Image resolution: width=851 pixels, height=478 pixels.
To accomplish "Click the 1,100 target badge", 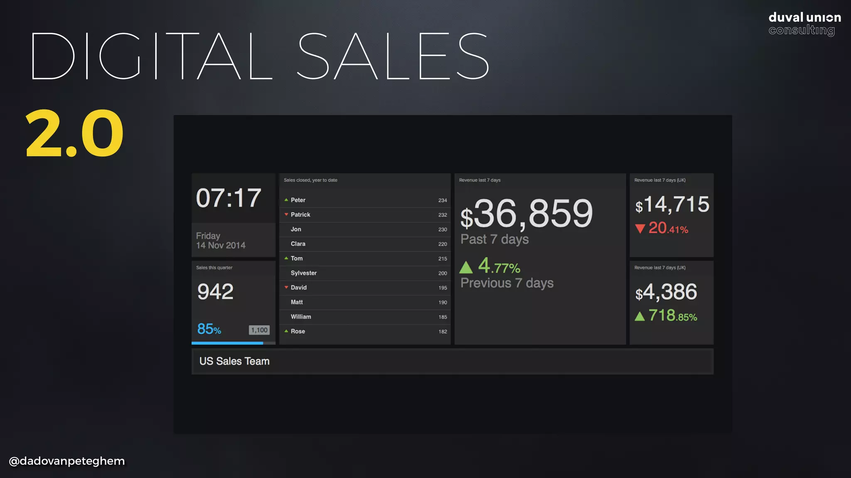I will (x=259, y=330).
